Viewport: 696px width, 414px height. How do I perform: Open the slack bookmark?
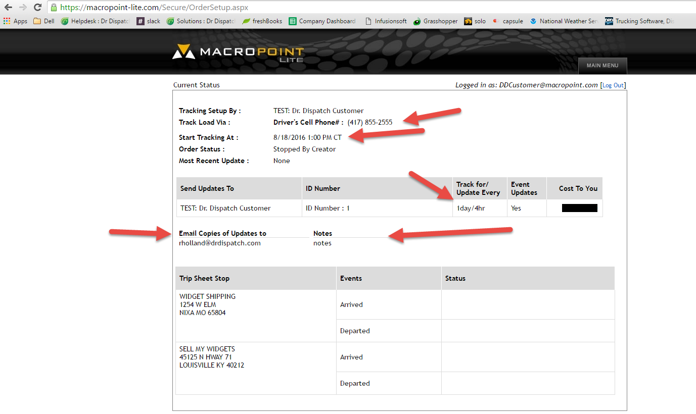pyautogui.click(x=149, y=21)
